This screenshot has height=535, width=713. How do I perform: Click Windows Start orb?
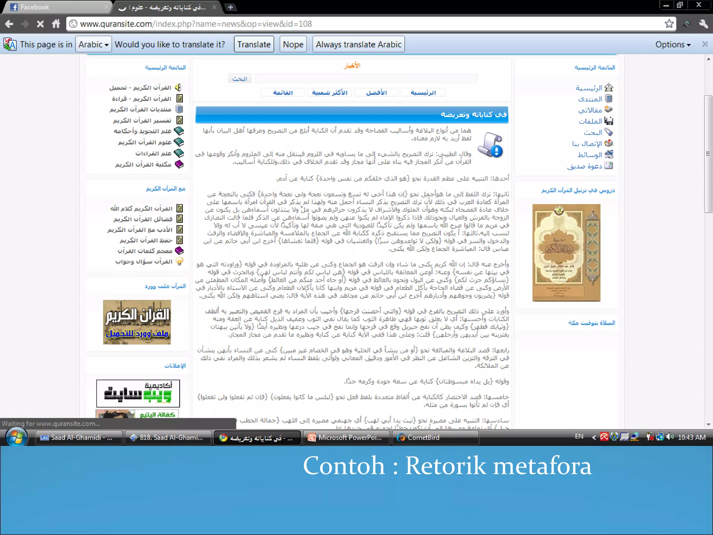16,437
